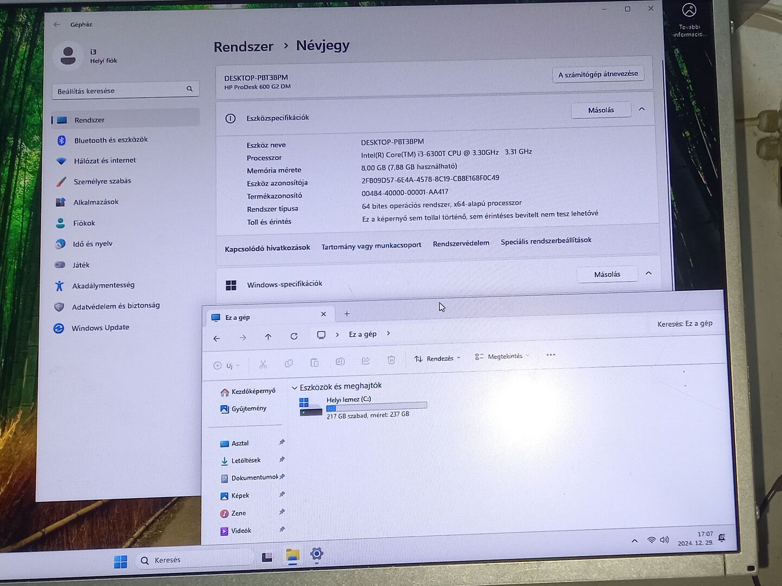Image resolution: width=782 pixels, height=586 pixels.
Task: Open Settings gear on the taskbar
Action: 317,554
